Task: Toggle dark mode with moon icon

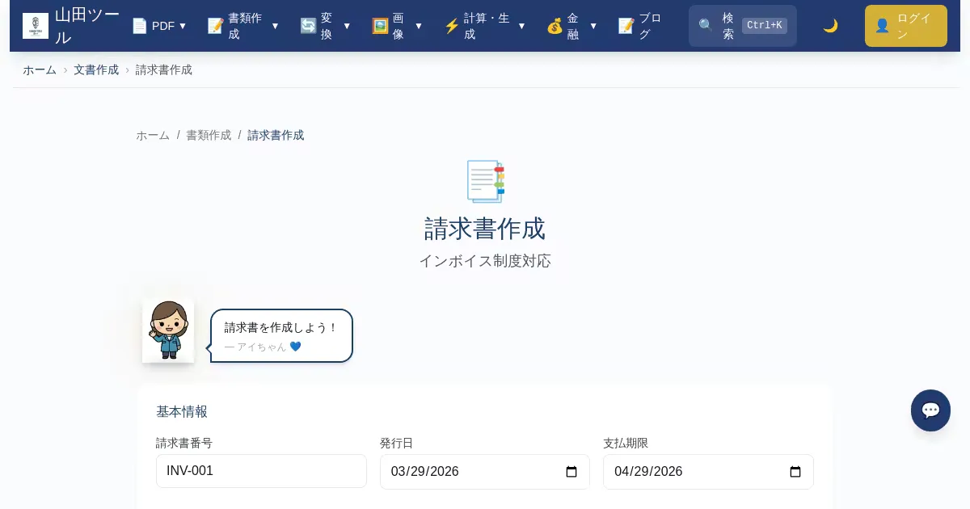Action: tap(830, 26)
